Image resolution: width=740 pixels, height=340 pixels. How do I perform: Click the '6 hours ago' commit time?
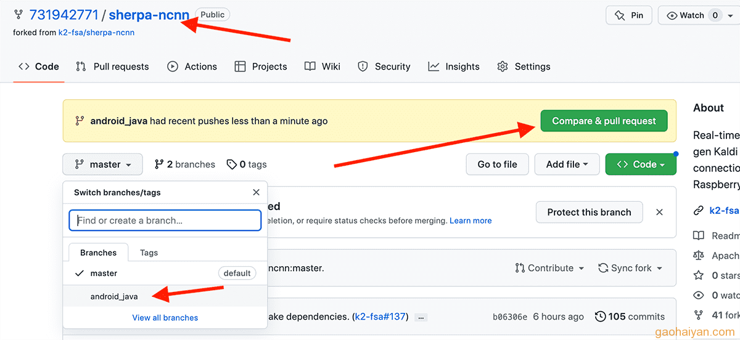tap(558, 317)
